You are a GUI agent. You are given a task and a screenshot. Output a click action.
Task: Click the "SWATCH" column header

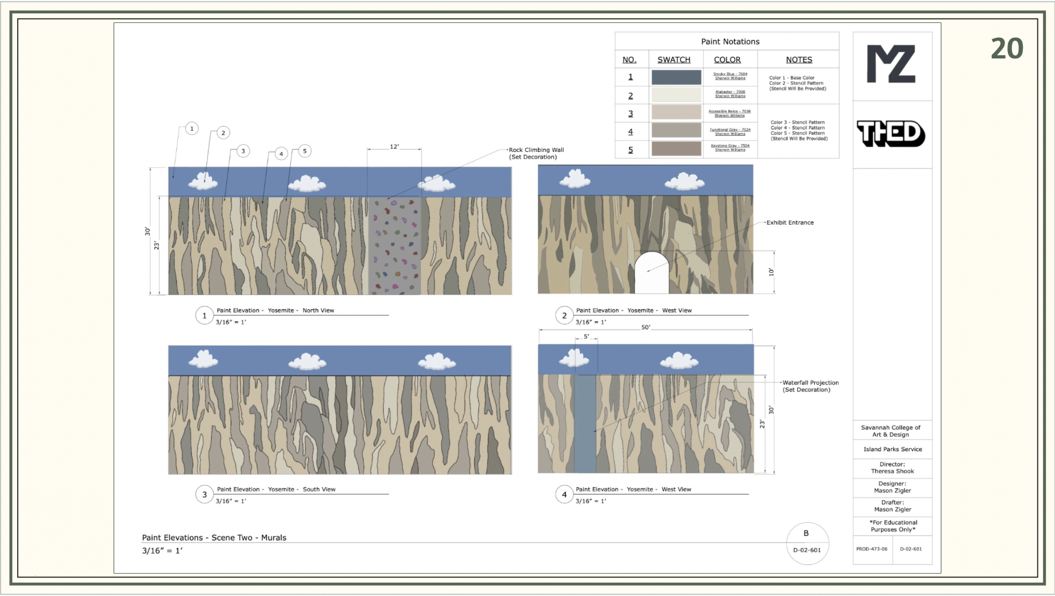pyautogui.click(x=674, y=60)
